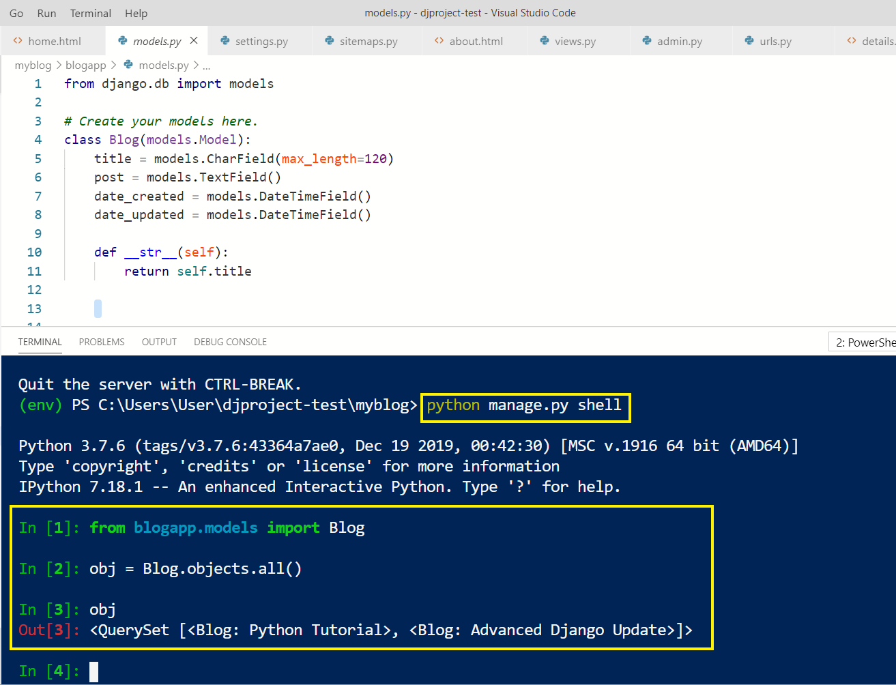This screenshot has height=685, width=896.
Task: Open the sitemaps.py tab
Action: (x=368, y=41)
